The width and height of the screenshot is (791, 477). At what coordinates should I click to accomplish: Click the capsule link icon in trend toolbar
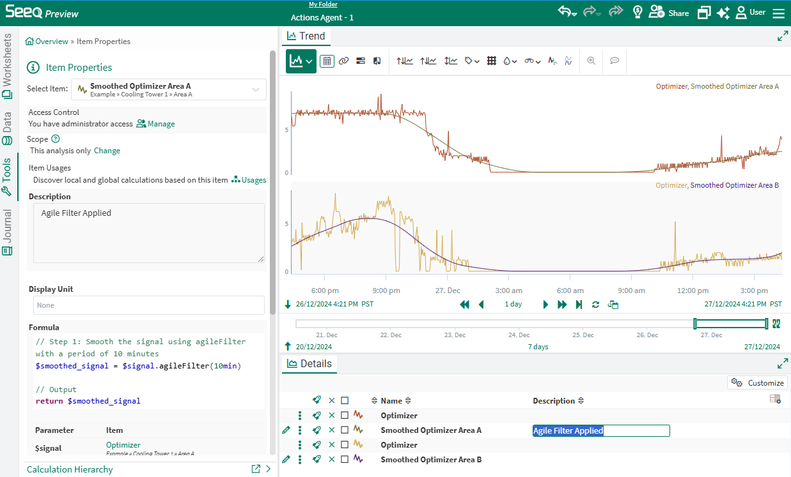pyautogui.click(x=343, y=61)
